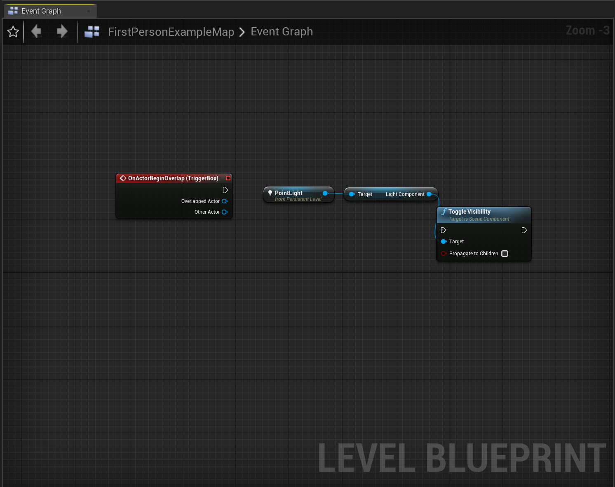The image size is (615, 487).
Task: Click the Light Component output pin
Action: (x=429, y=194)
